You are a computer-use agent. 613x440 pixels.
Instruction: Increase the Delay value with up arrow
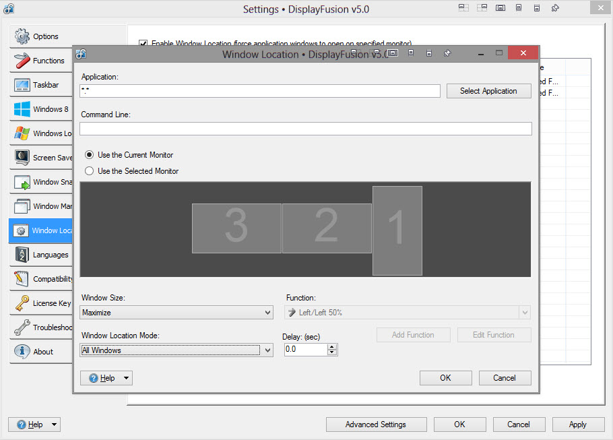pyautogui.click(x=331, y=346)
